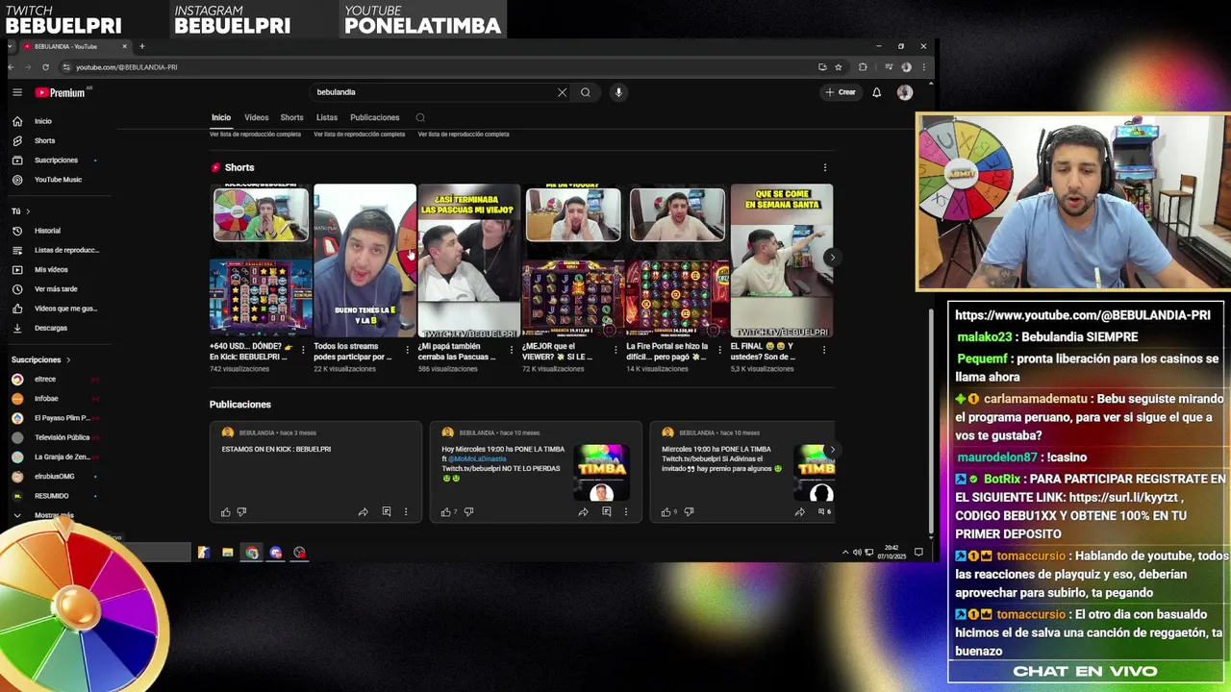Expand the Suscripciones section heading
Screen dimensions: 1231x692
[40, 359]
